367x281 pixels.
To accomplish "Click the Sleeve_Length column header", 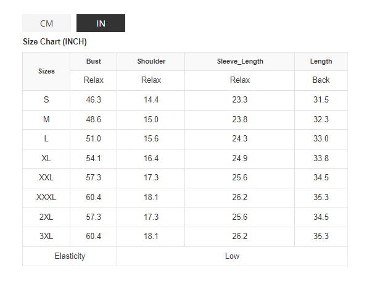I will (240, 61).
